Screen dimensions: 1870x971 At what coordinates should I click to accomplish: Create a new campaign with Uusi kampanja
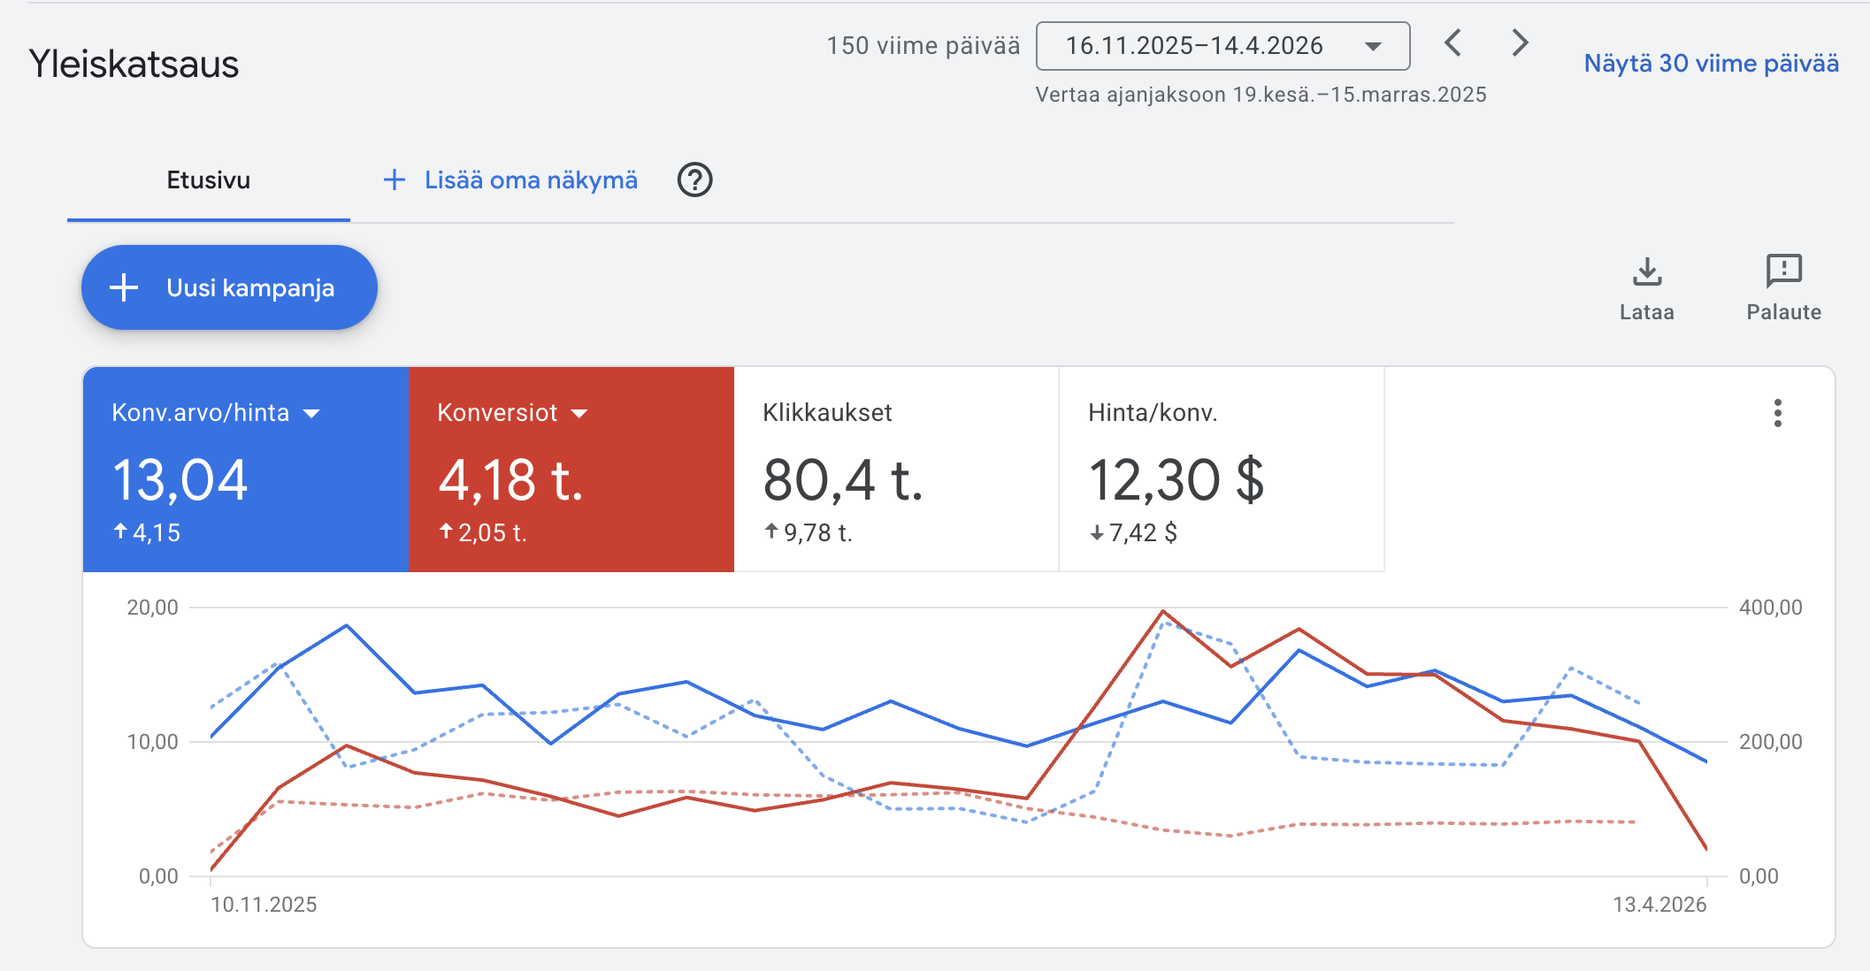[x=229, y=287]
